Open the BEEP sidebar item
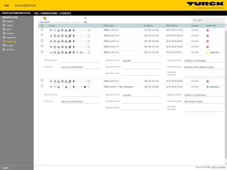This screenshot has height=170, width=227. click(9, 29)
